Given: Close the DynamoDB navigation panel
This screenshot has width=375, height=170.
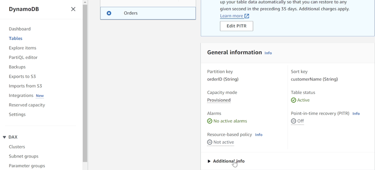Looking at the screenshot, I should tap(73, 9).
